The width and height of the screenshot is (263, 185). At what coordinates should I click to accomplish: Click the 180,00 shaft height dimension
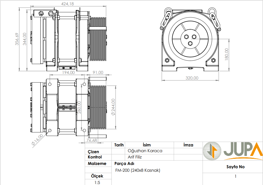[x=226, y=54]
